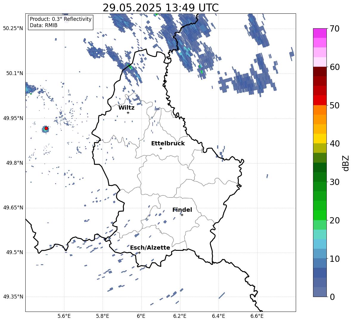Click the 'Findel' city label
The image size is (353, 322).
point(182,210)
